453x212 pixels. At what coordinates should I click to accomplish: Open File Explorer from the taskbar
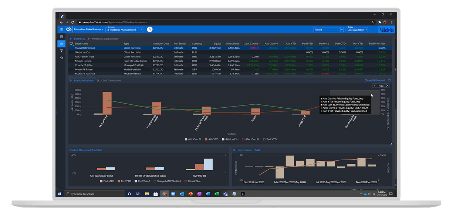click(147, 194)
